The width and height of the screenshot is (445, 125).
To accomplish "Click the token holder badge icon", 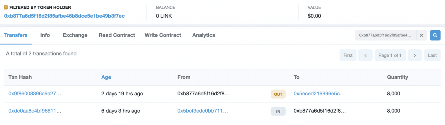I will coord(6,7).
